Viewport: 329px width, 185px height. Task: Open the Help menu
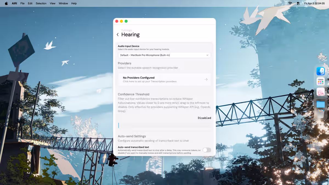coord(74,3)
